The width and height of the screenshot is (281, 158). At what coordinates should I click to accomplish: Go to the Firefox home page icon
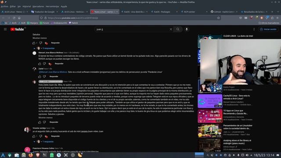click(x=19, y=18)
